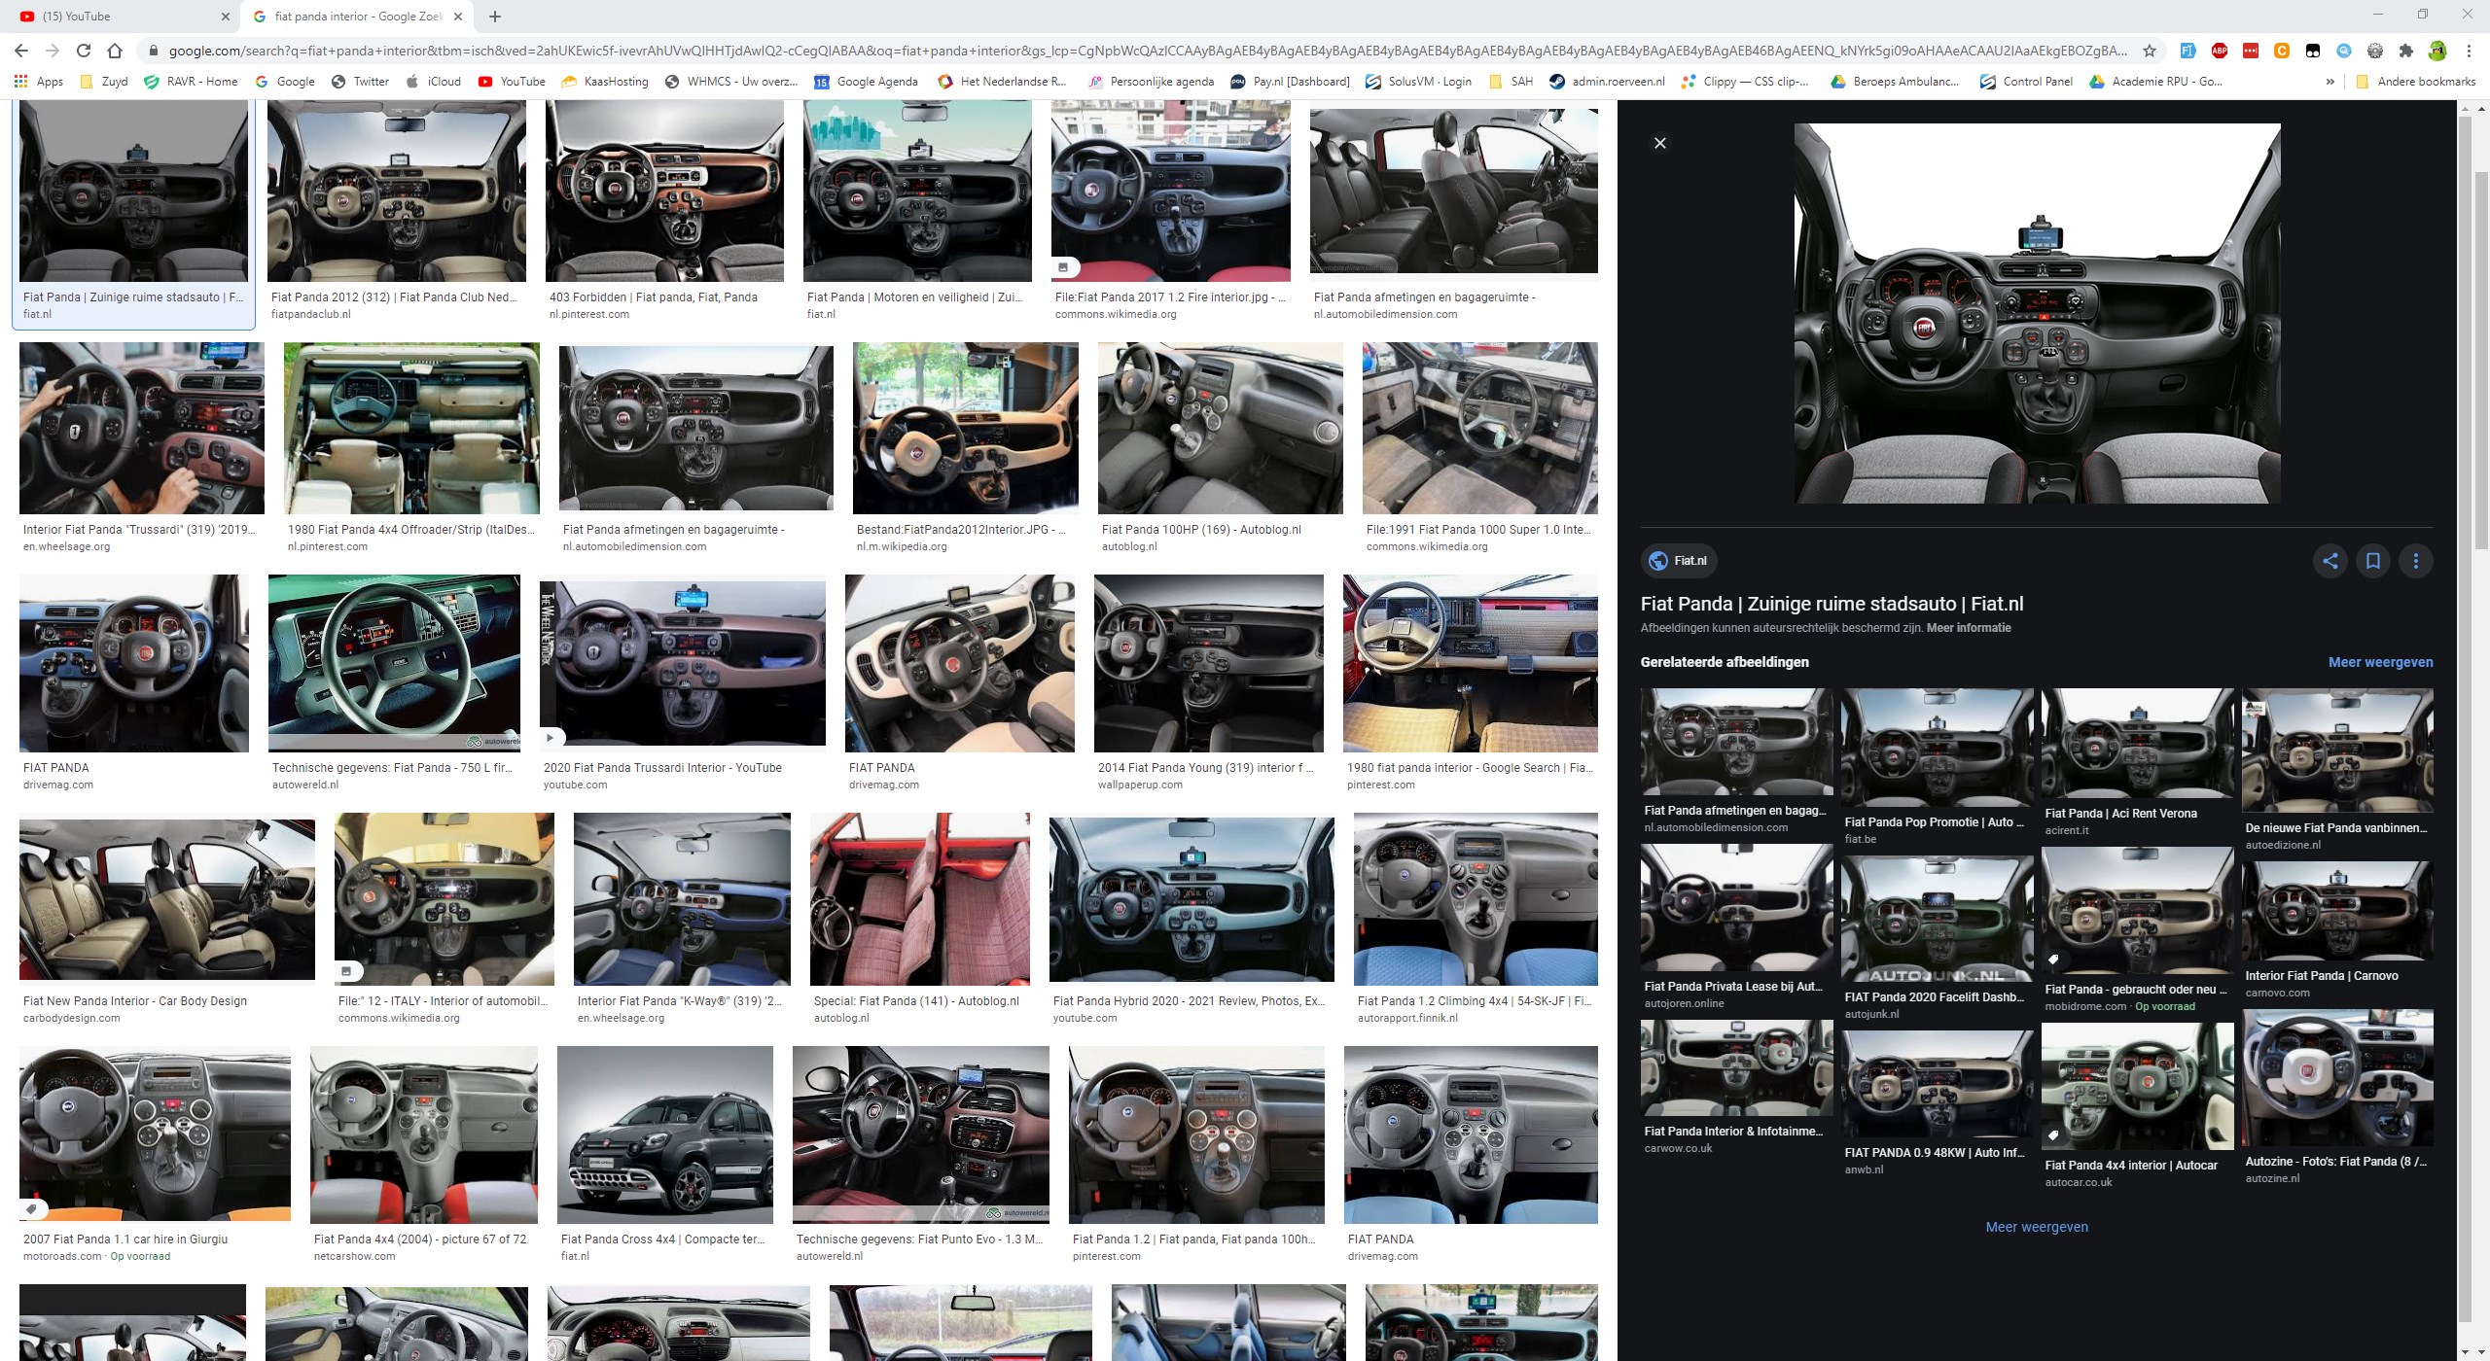Viewport: 2490px width, 1361px height.
Task: Click the top-right Meer weergeven link
Action: point(2380,662)
